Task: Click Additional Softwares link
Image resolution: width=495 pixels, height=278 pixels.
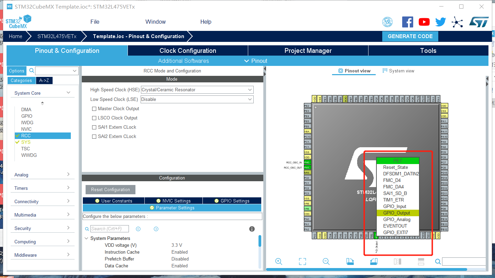Action: [x=184, y=61]
